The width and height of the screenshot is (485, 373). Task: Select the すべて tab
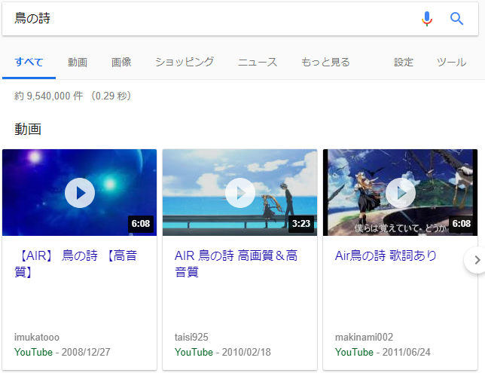coord(29,63)
